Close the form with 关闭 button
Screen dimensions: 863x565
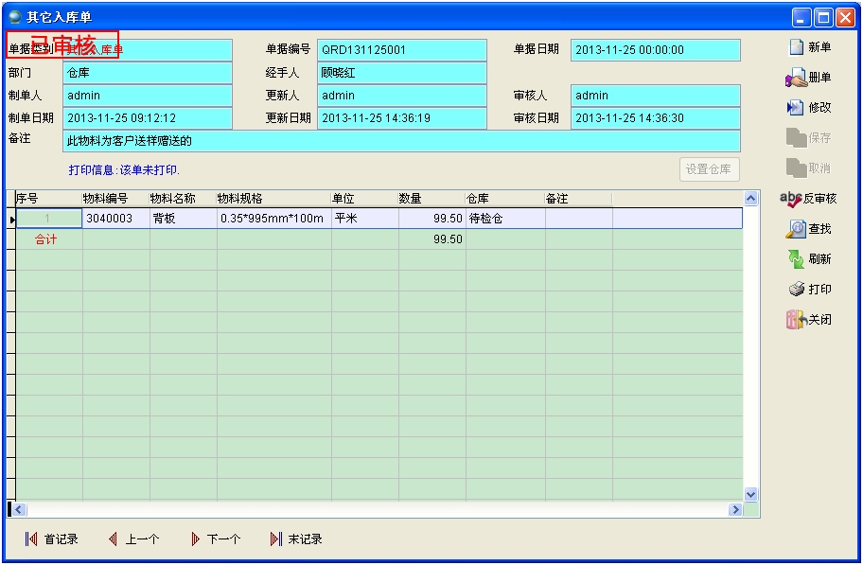[796, 320]
